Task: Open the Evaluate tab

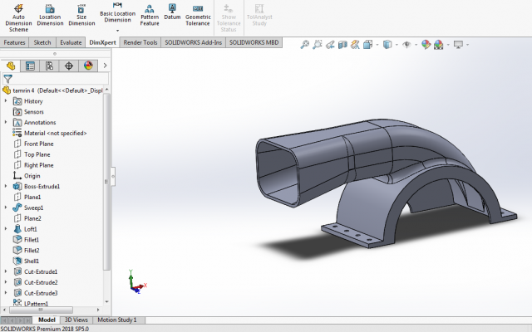Action: 71,42
